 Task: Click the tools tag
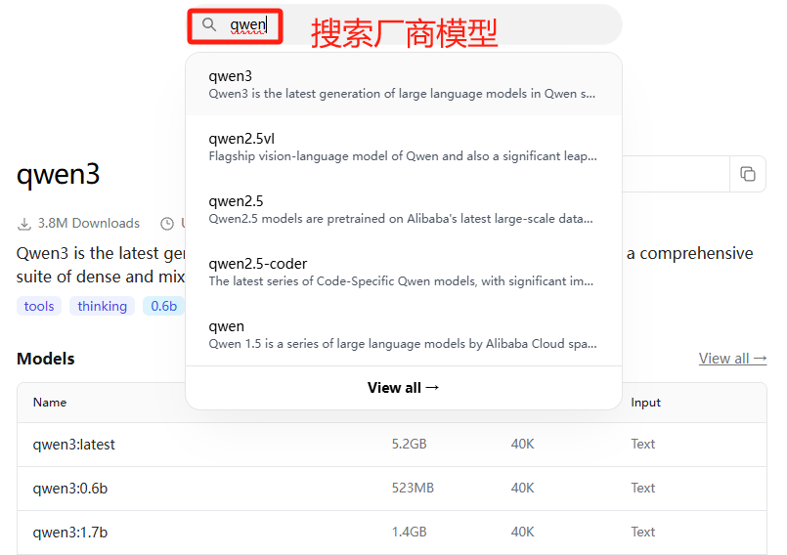(x=39, y=306)
